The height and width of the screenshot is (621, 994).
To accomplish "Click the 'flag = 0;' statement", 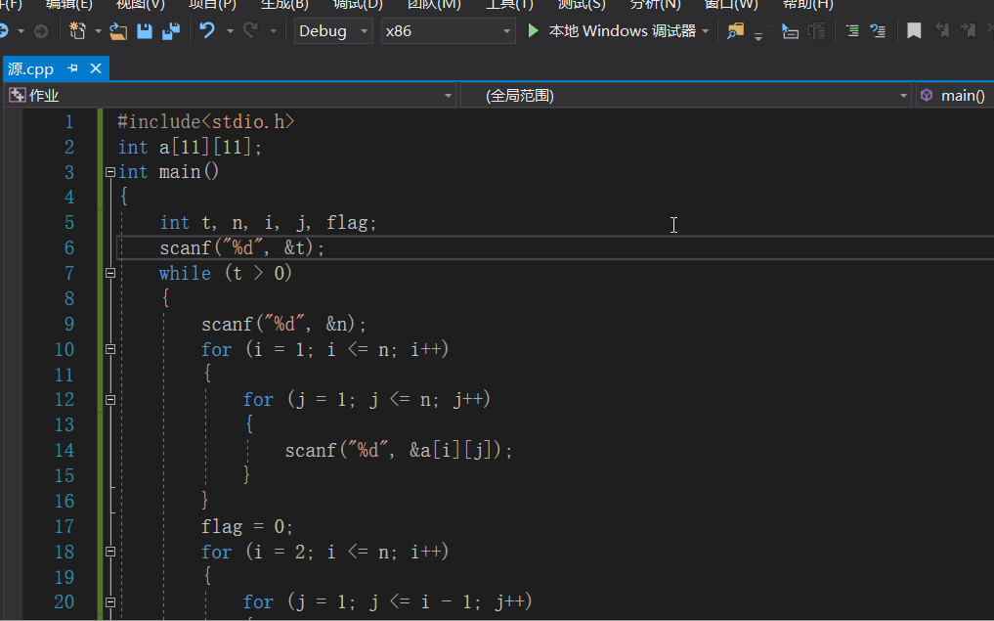I will (247, 526).
